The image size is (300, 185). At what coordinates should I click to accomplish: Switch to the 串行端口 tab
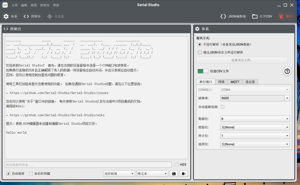click(x=206, y=82)
